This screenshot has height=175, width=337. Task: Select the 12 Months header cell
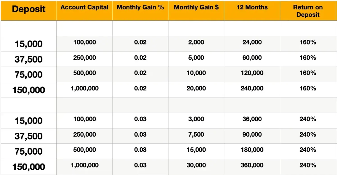click(x=252, y=10)
